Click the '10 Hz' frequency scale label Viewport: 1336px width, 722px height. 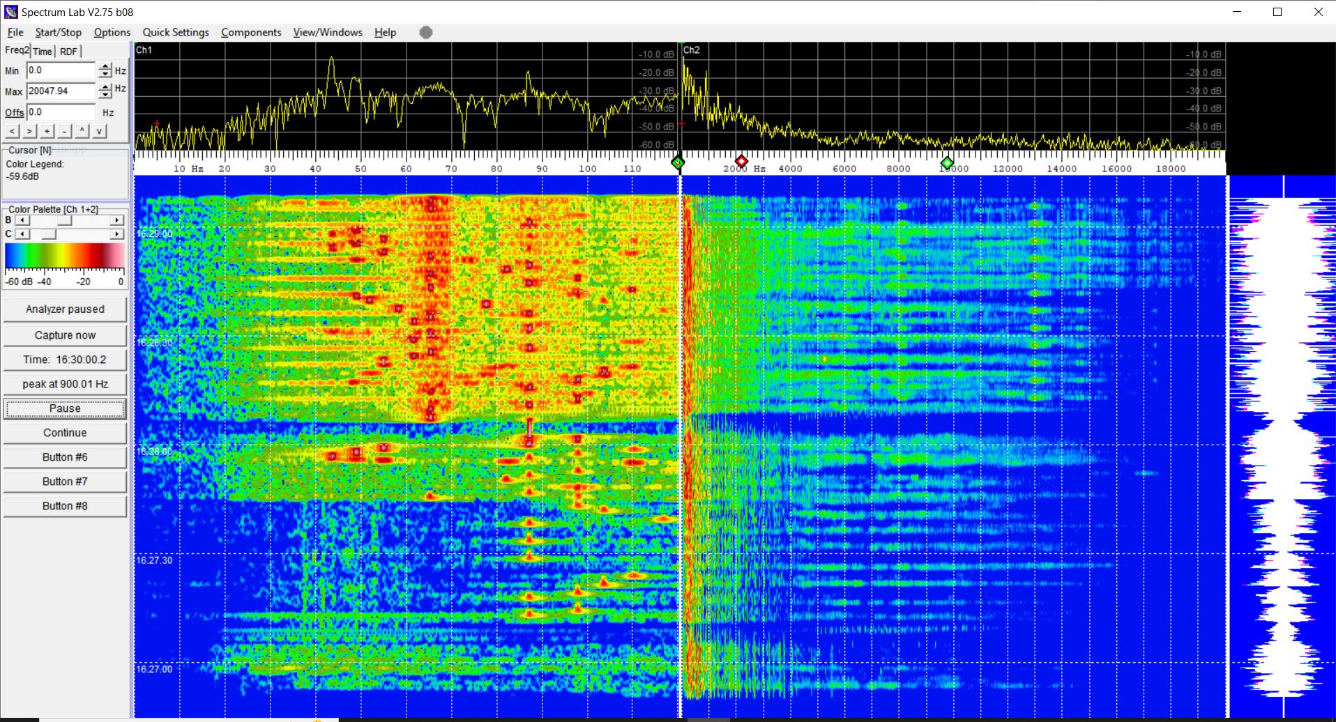coord(188,169)
